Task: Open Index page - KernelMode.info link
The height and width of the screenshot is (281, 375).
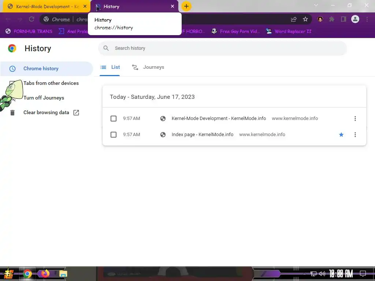Action: (203, 135)
